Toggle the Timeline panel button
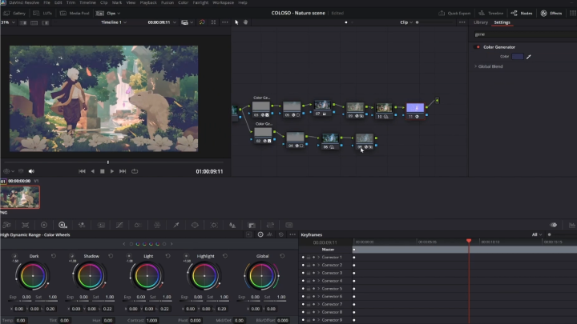 (x=491, y=14)
